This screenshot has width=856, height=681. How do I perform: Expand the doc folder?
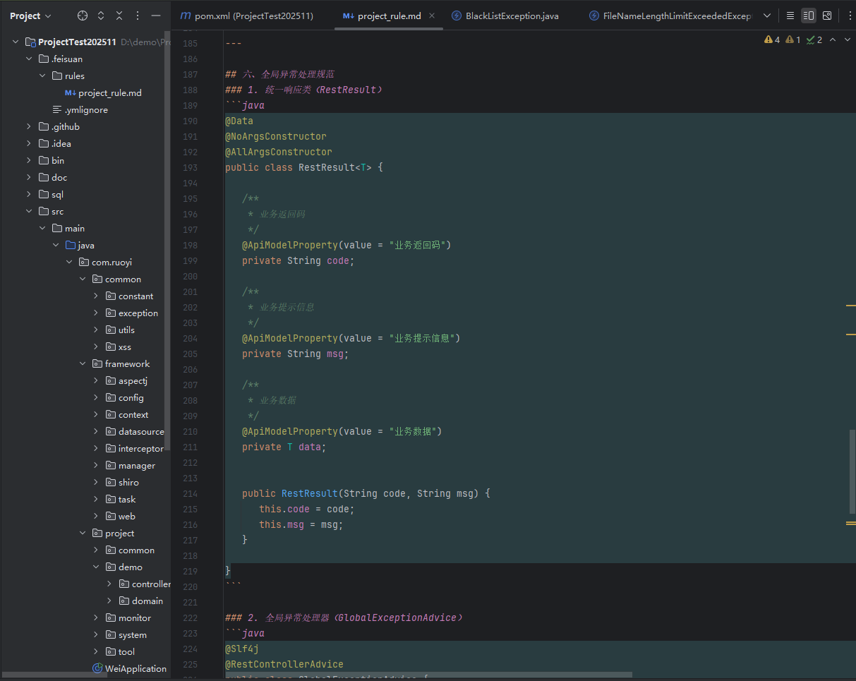[x=29, y=177]
